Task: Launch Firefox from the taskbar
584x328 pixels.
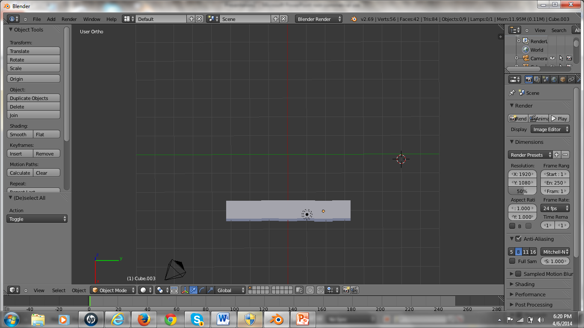Action: [x=144, y=319]
